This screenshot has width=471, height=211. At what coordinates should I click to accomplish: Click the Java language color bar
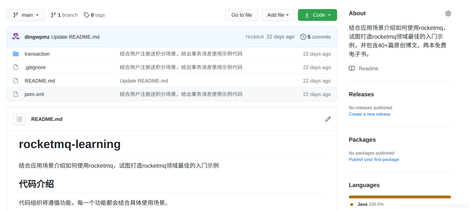[400, 197]
